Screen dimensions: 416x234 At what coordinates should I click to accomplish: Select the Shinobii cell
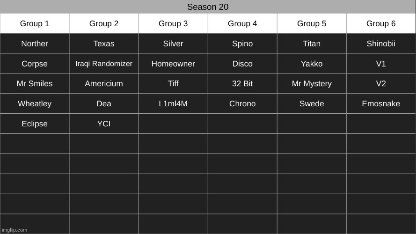tap(381, 44)
